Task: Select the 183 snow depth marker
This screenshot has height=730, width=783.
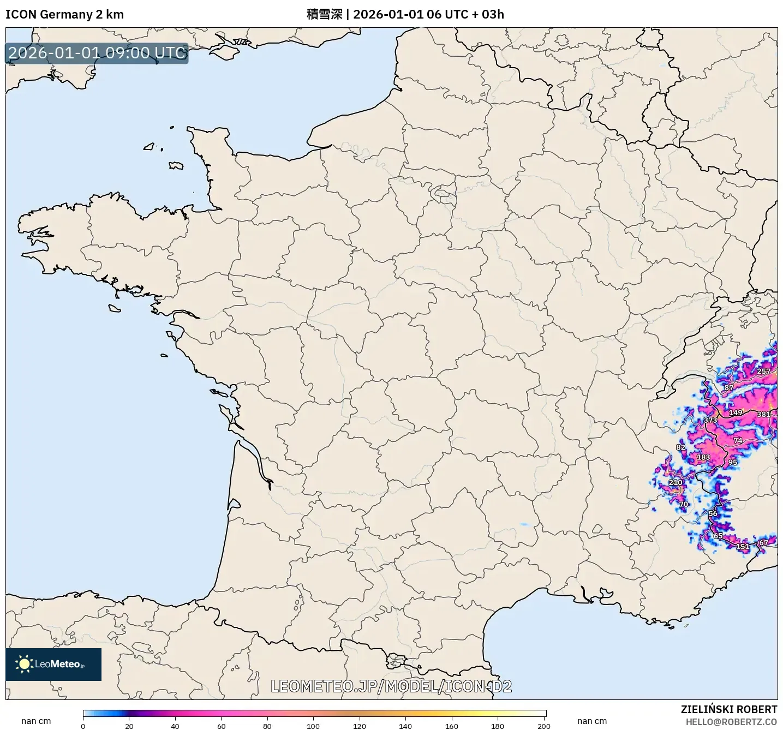Action: 703,457
